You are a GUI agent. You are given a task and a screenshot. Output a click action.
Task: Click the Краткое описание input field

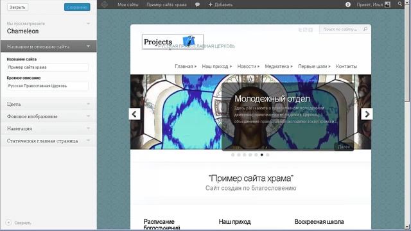coord(48,86)
